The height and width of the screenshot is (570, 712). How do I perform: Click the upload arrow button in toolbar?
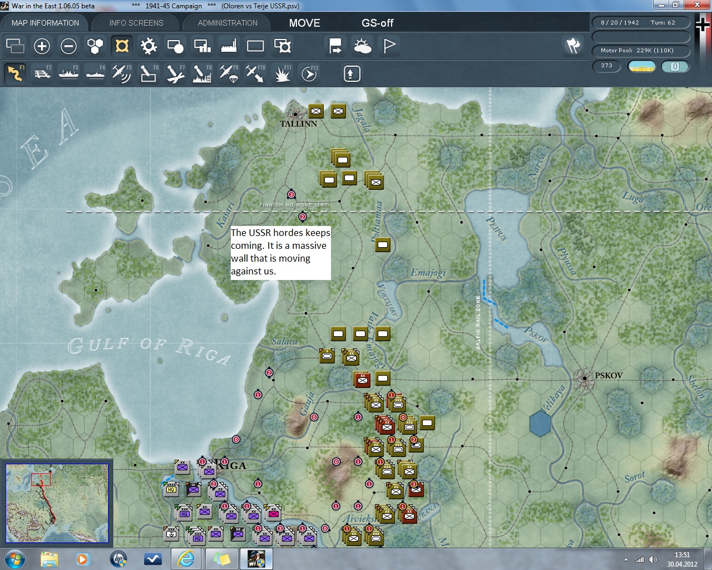[352, 73]
